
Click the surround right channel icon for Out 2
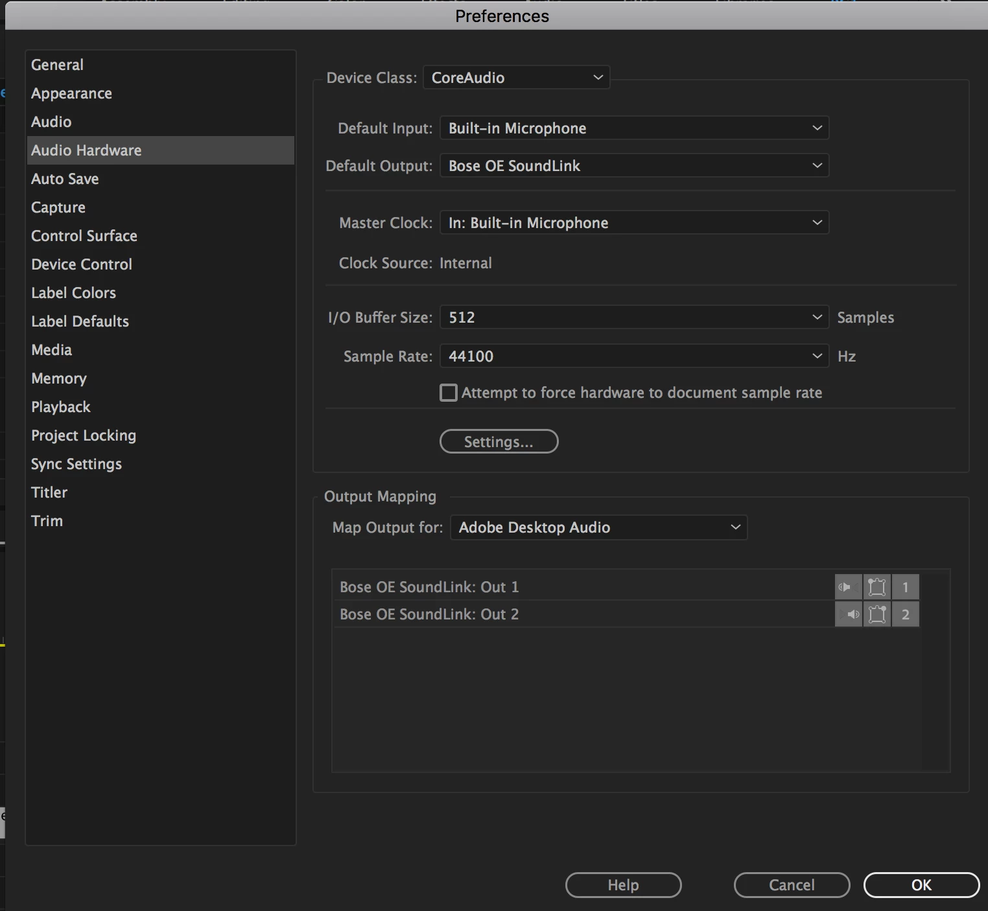click(x=876, y=614)
